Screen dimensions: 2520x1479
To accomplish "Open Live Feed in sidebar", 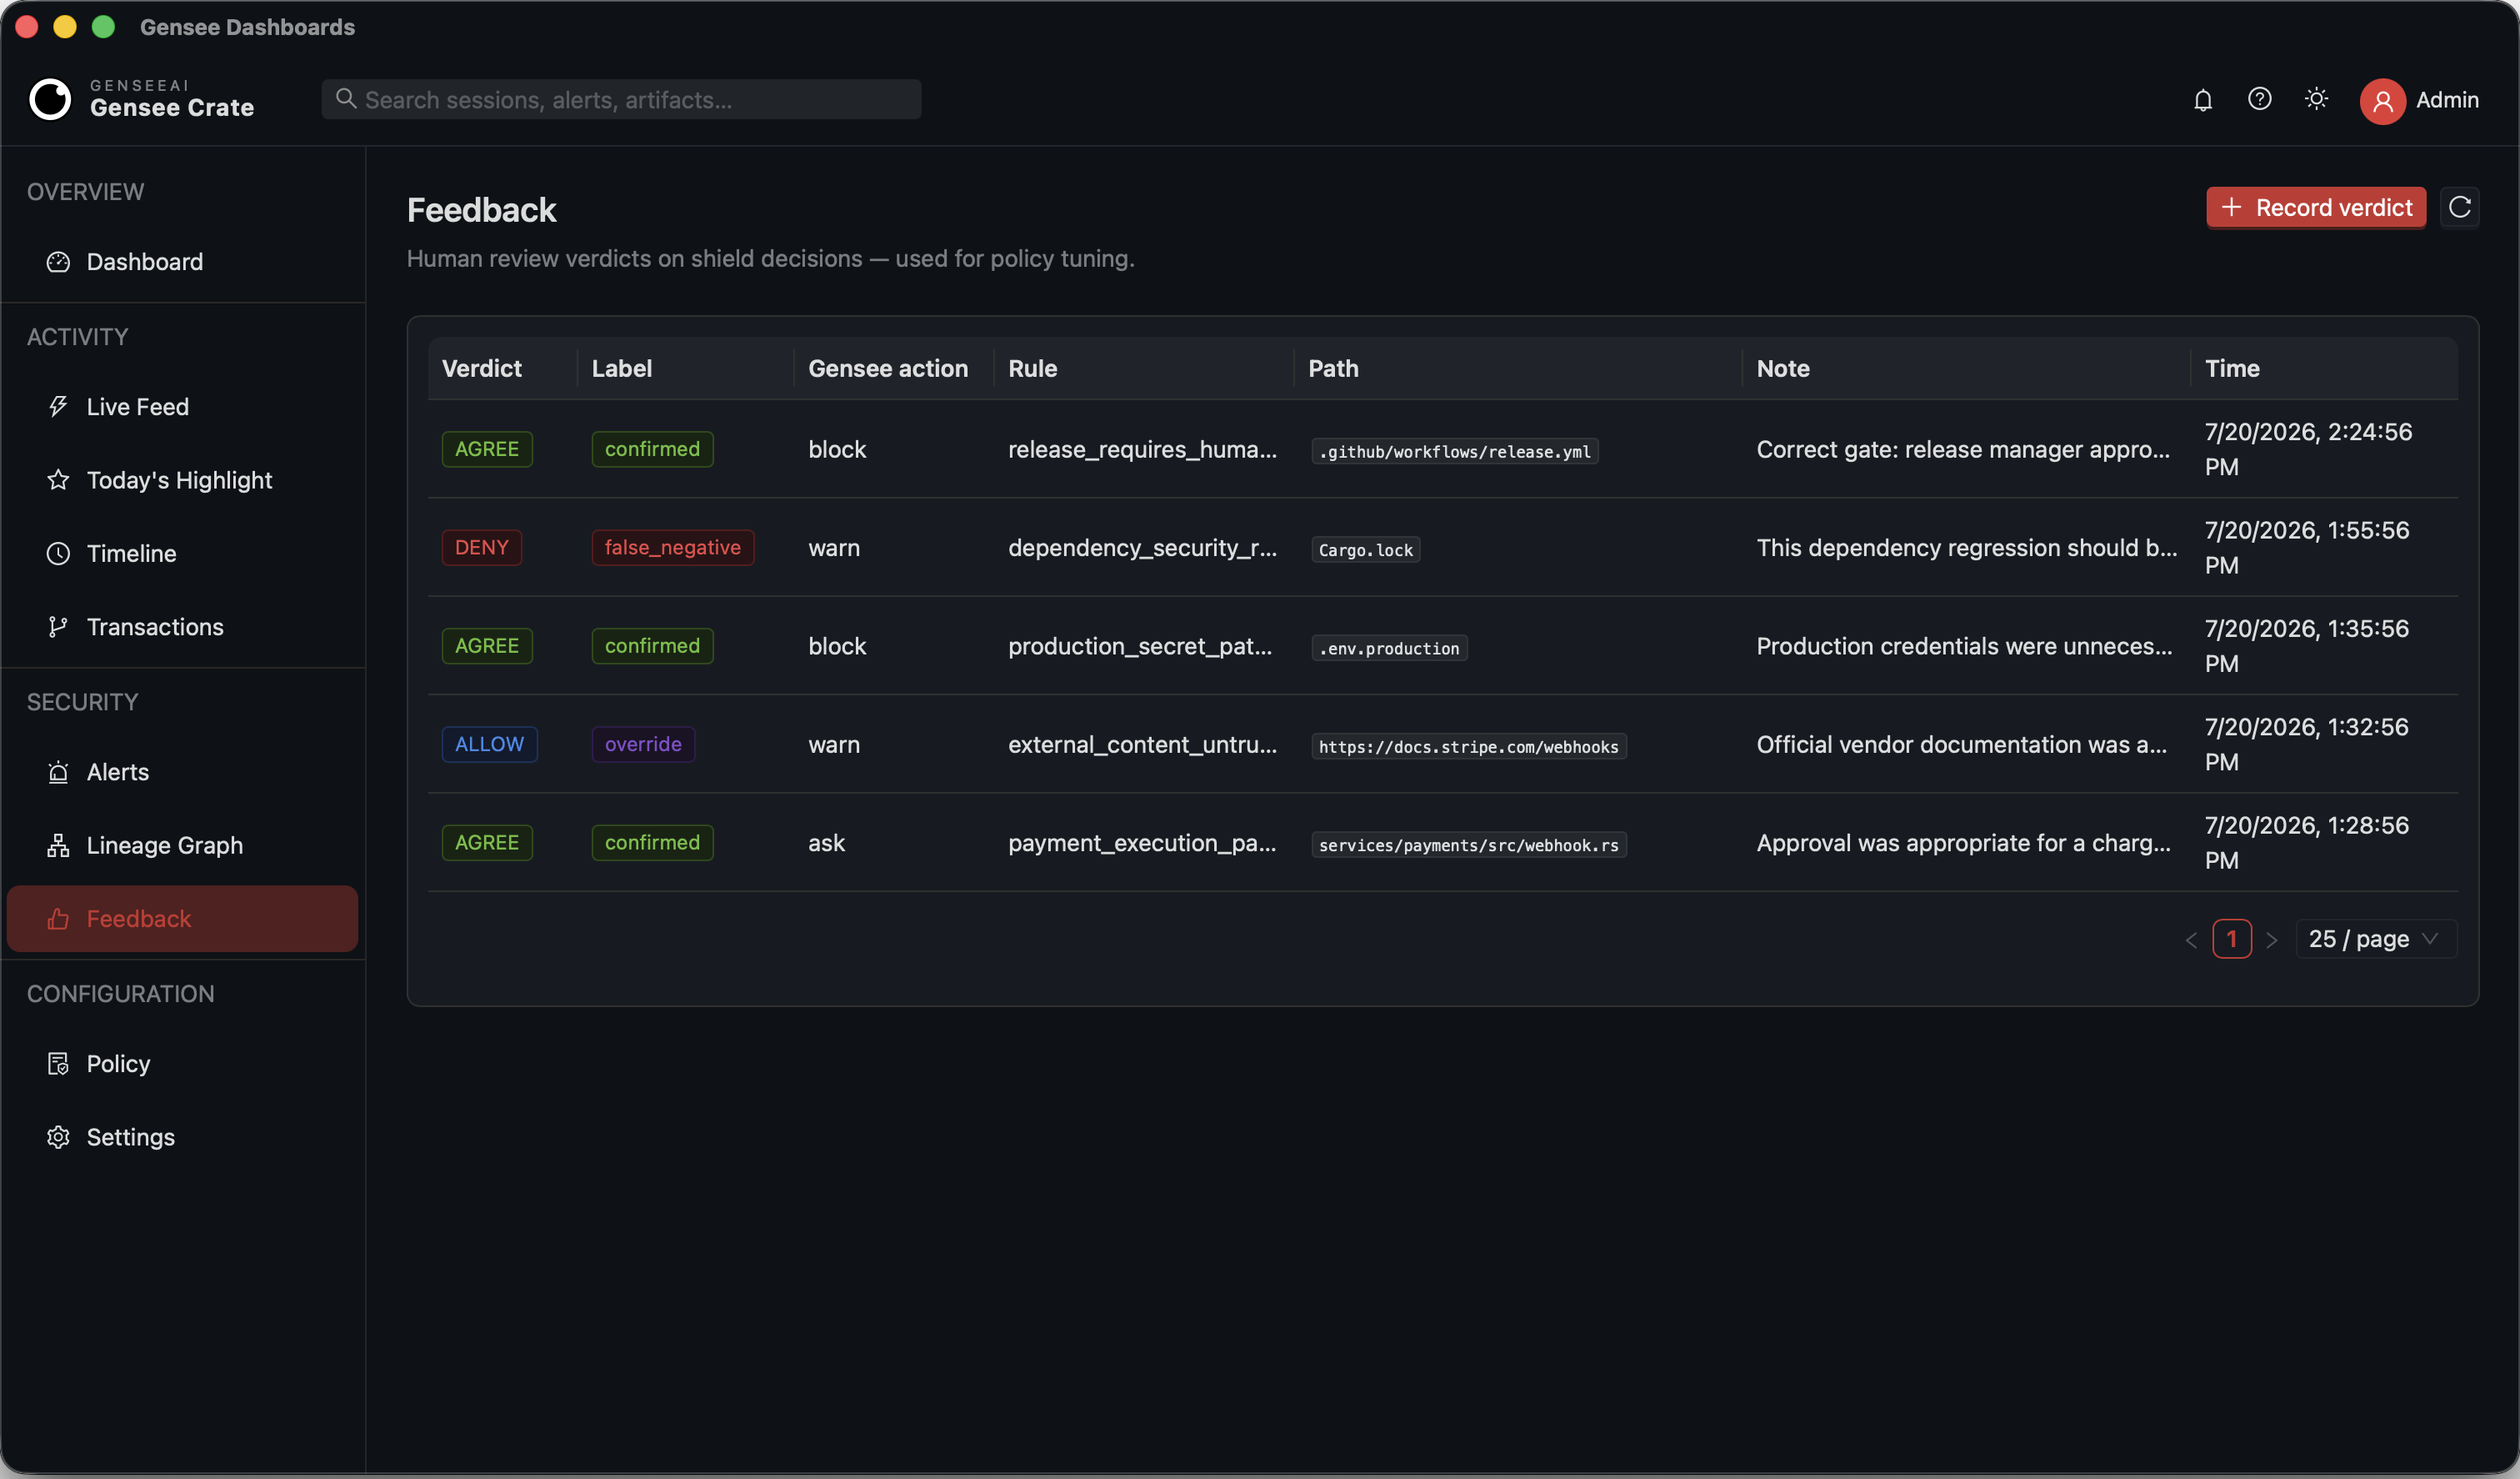I will [182, 408].
